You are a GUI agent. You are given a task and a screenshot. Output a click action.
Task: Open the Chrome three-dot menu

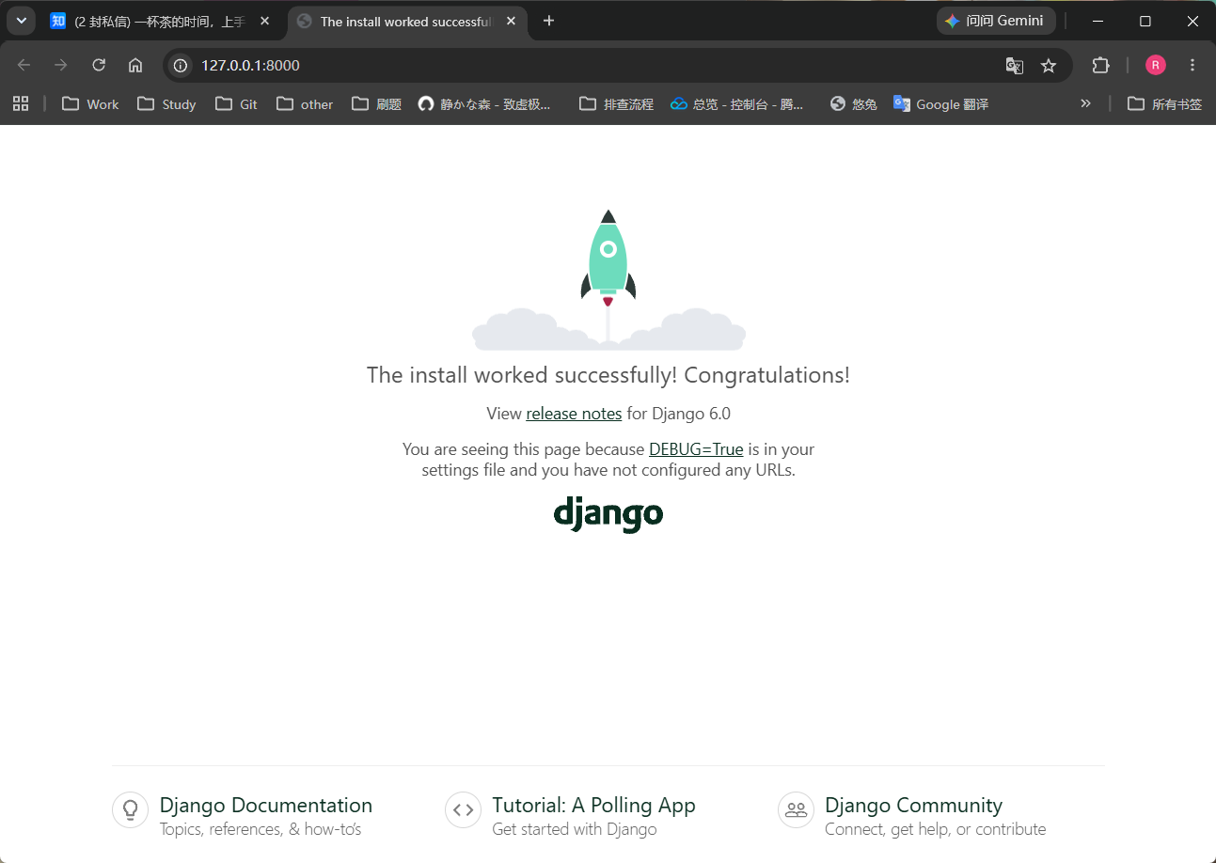pos(1192,65)
